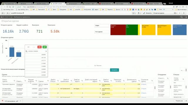Confirm selection with green checkmark button
This screenshot has width=188, height=105.
tap(45, 47)
